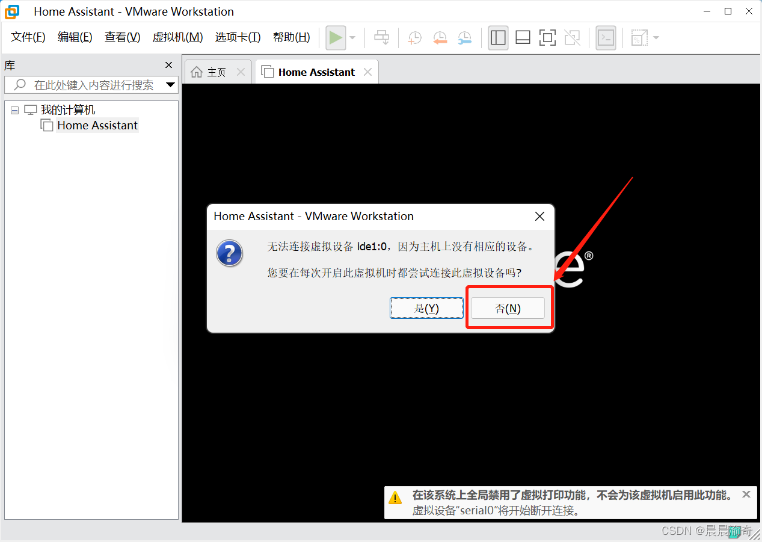Open the 帮助(H) menu
The height and width of the screenshot is (542, 762).
pos(292,37)
